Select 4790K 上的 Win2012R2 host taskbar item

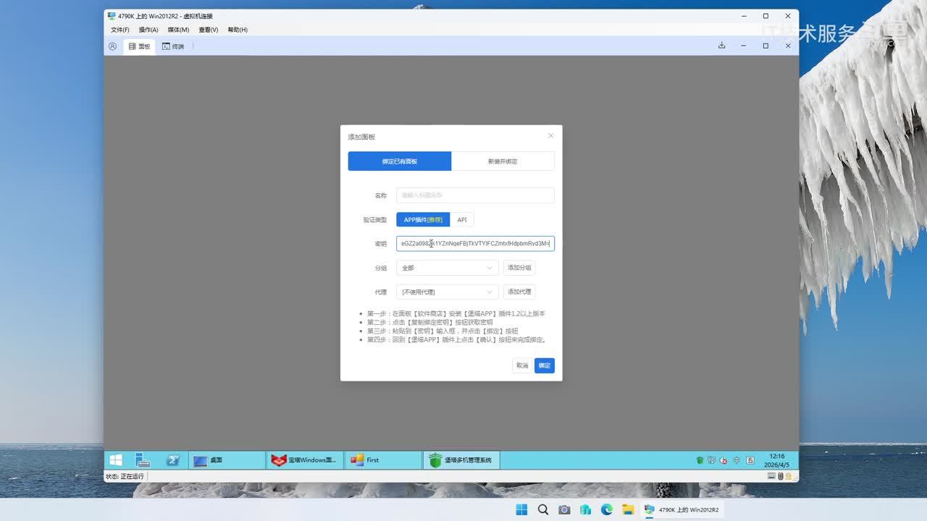[683, 509]
